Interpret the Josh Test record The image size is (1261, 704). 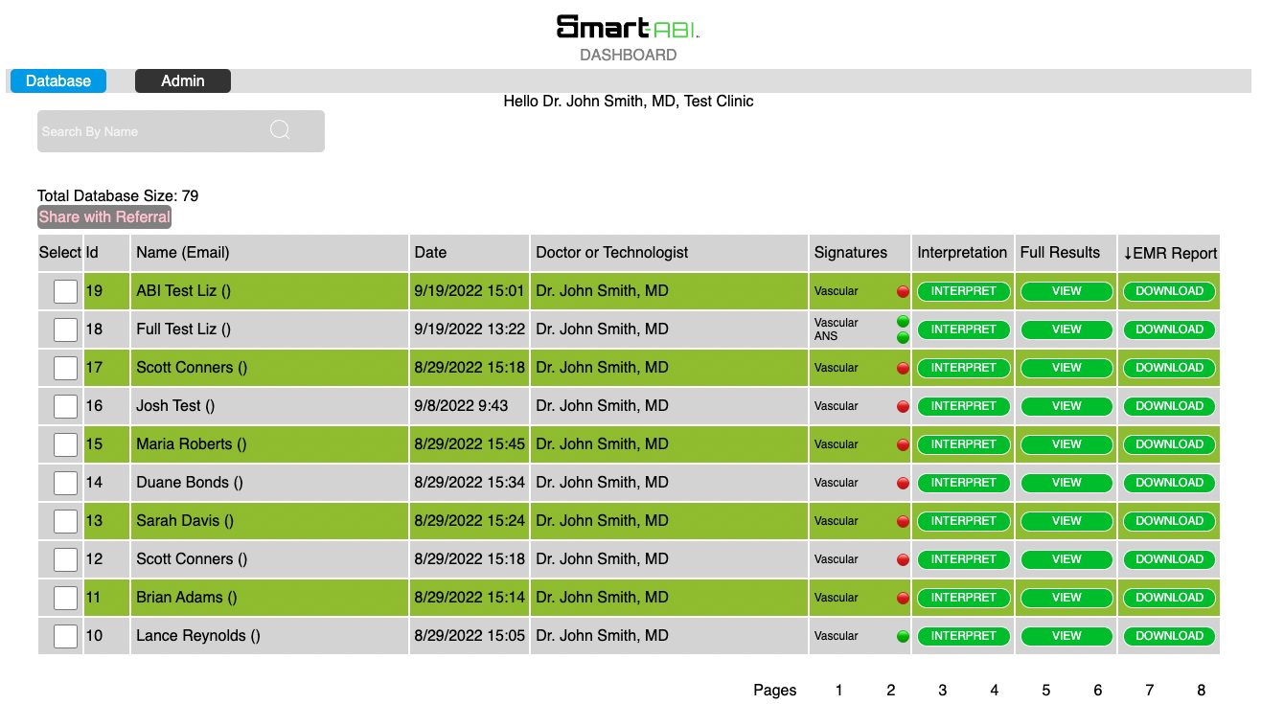tap(964, 406)
